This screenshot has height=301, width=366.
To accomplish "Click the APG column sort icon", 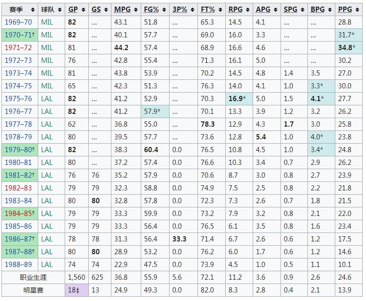I will click(x=274, y=9).
